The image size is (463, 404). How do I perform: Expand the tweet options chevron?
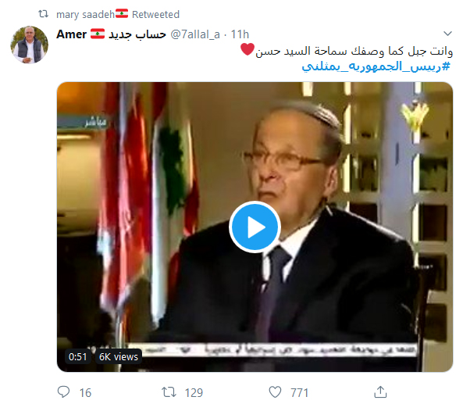coord(447,34)
